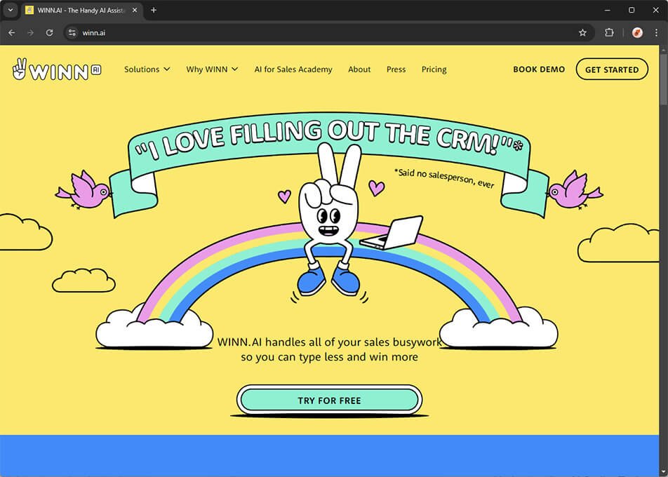Open the Press page
The width and height of the screenshot is (668, 477).
click(x=396, y=69)
